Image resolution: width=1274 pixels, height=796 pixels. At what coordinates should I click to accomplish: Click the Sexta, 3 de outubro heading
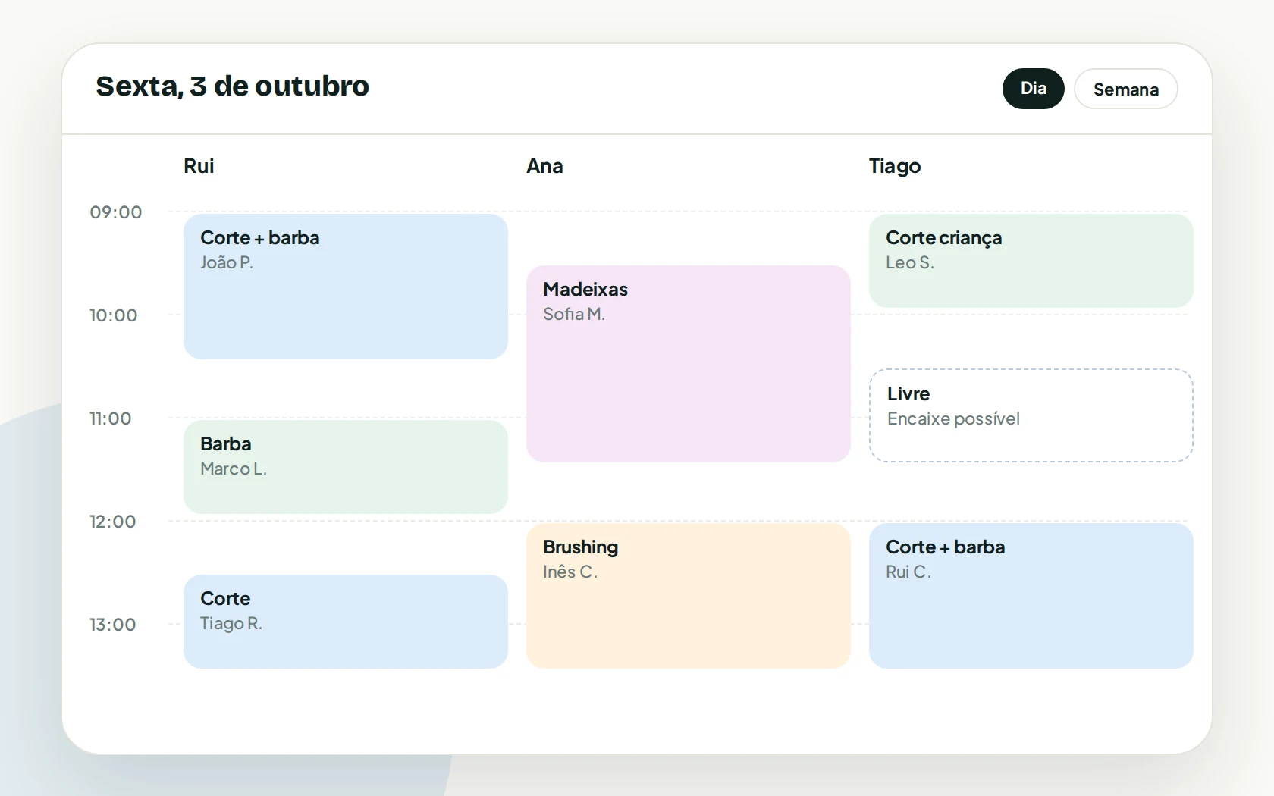point(232,86)
